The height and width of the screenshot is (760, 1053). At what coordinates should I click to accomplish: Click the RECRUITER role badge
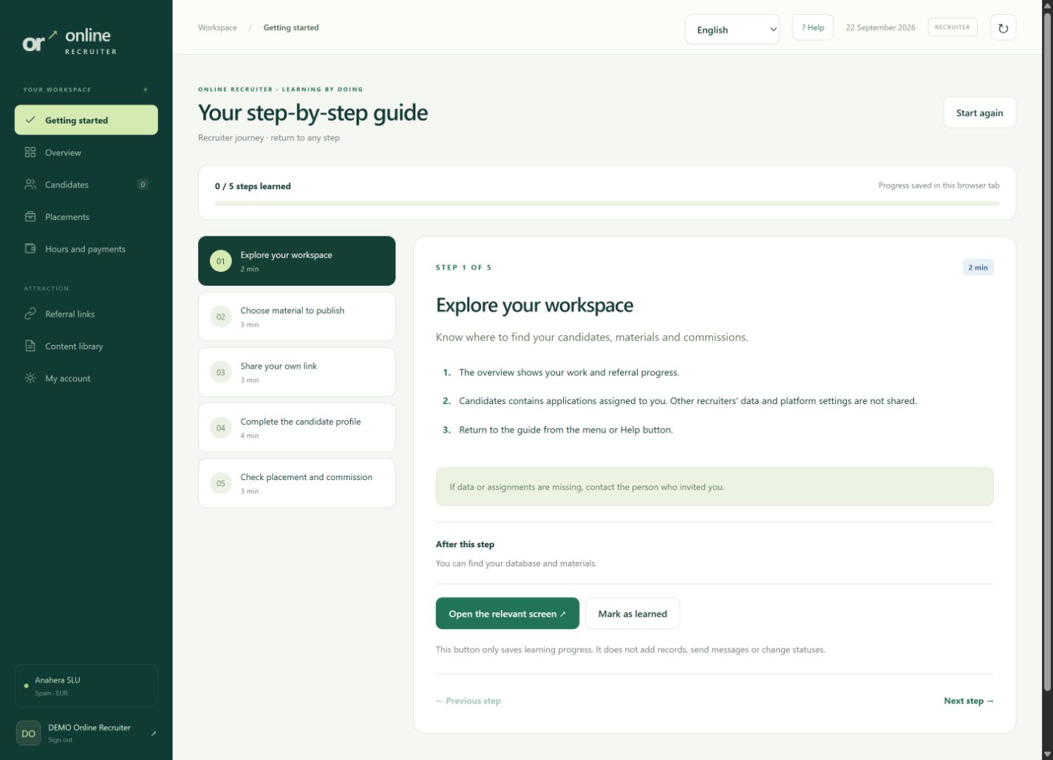(x=953, y=27)
